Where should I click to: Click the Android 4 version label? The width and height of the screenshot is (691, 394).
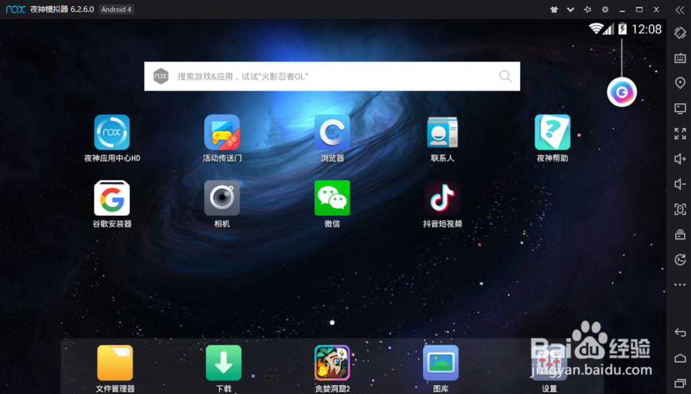pyautogui.click(x=116, y=9)
